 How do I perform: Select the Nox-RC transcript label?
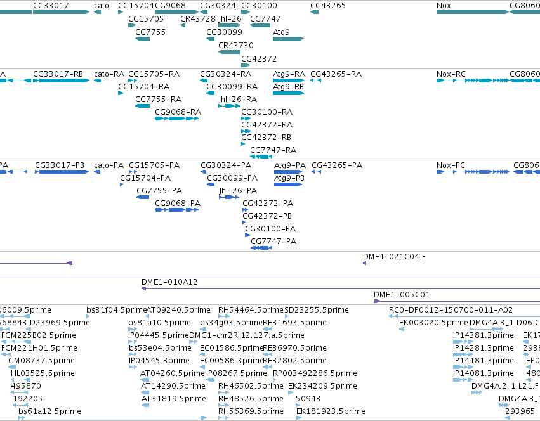pyautogui.click(x=451, y=74)
